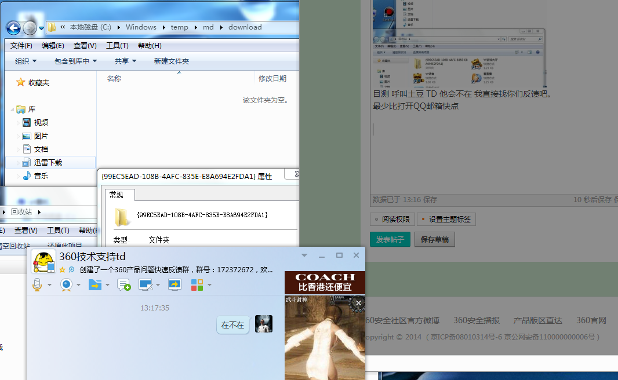Open 编辑(E) menu in download window

coord(53,46)
